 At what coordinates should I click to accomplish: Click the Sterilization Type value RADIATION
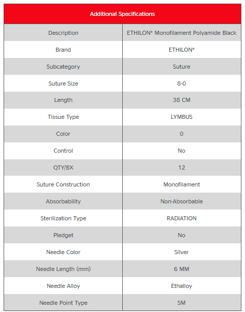point(181,218)
